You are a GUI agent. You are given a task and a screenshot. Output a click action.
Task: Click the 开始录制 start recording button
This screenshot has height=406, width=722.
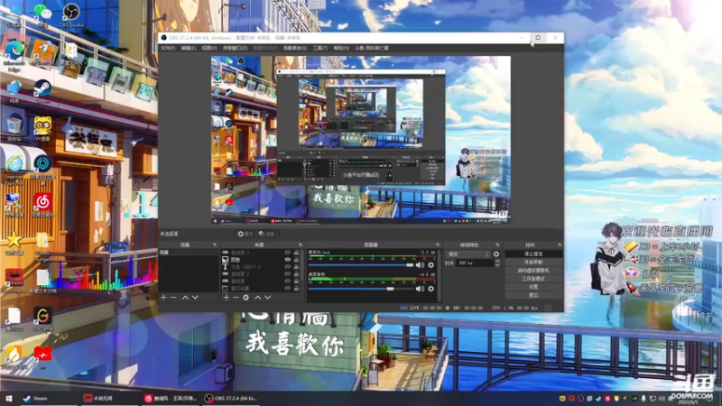[533, 263]
